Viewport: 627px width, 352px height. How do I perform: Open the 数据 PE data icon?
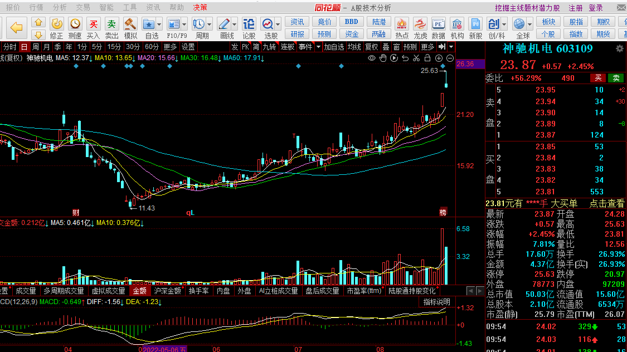point(438,28)
